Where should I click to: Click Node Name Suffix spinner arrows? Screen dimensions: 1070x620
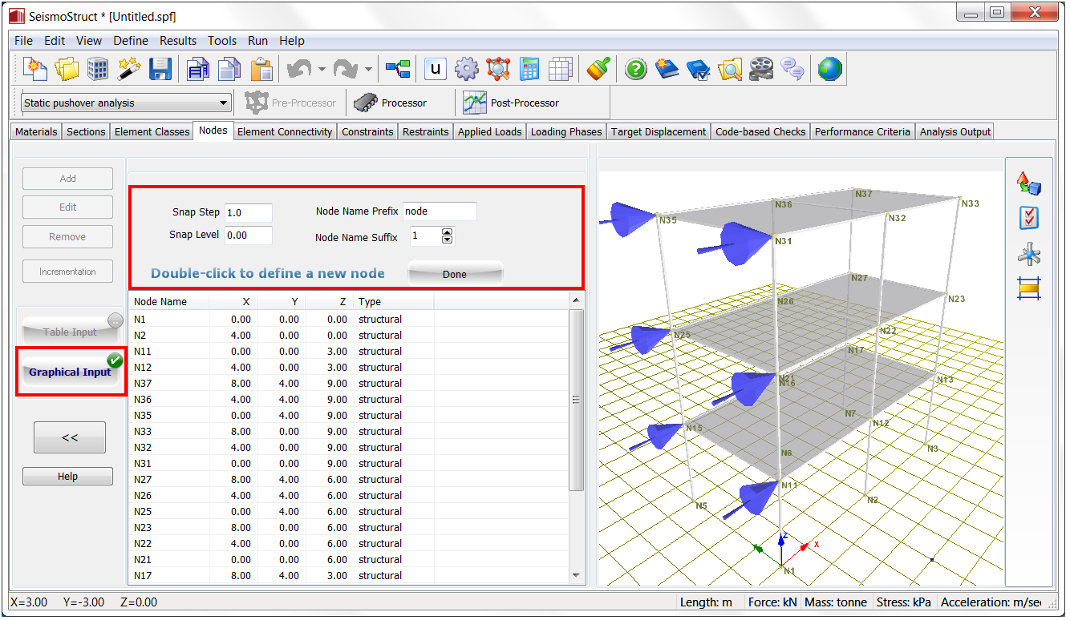click(x=448, y=236)
